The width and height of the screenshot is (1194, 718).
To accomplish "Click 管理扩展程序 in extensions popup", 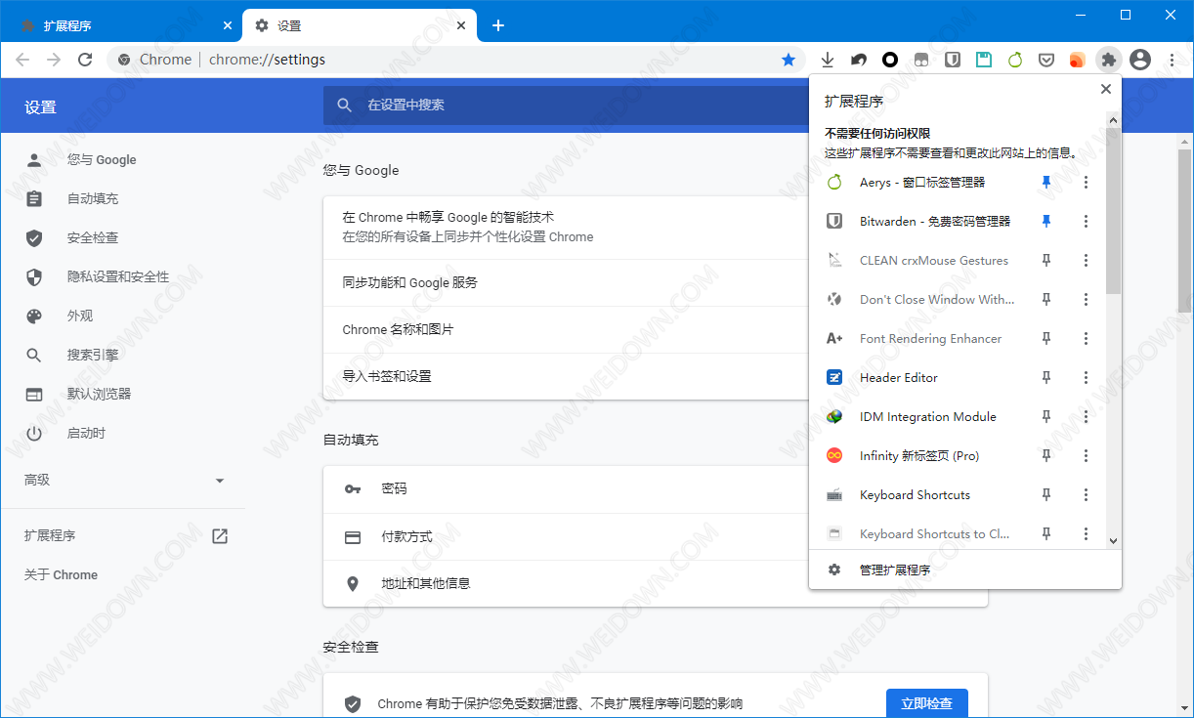I will point(894,570).
